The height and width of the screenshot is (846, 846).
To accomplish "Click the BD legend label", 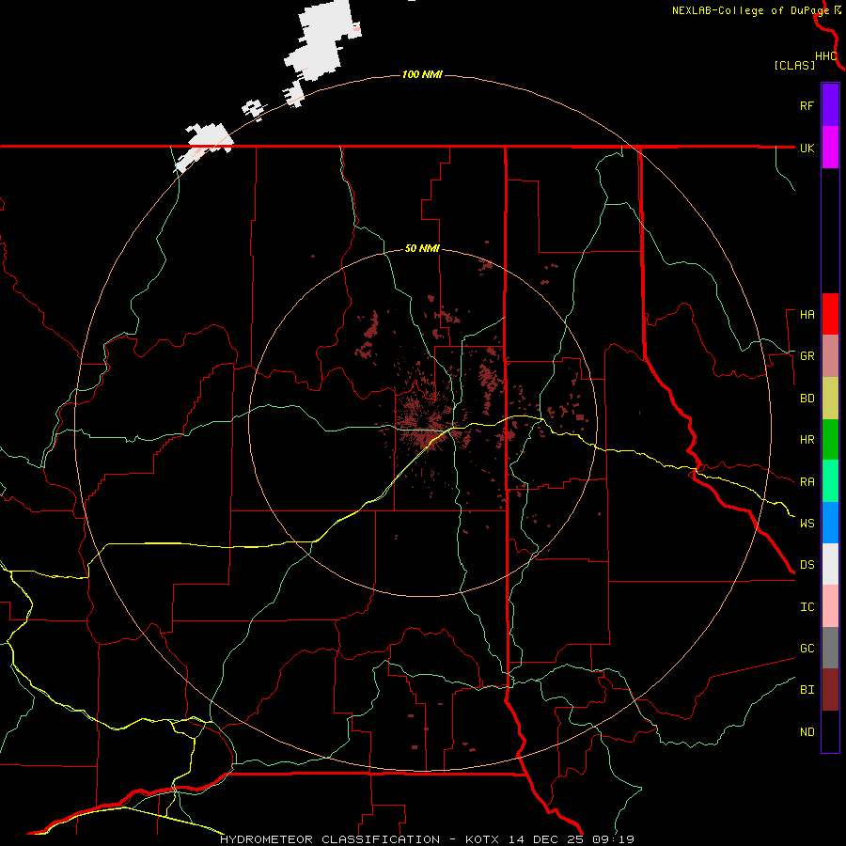I will point(807,399).
